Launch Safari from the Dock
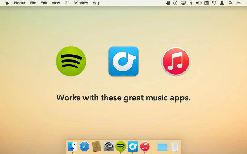The height and width of the screenshot is (154, 247). point(84,147)
